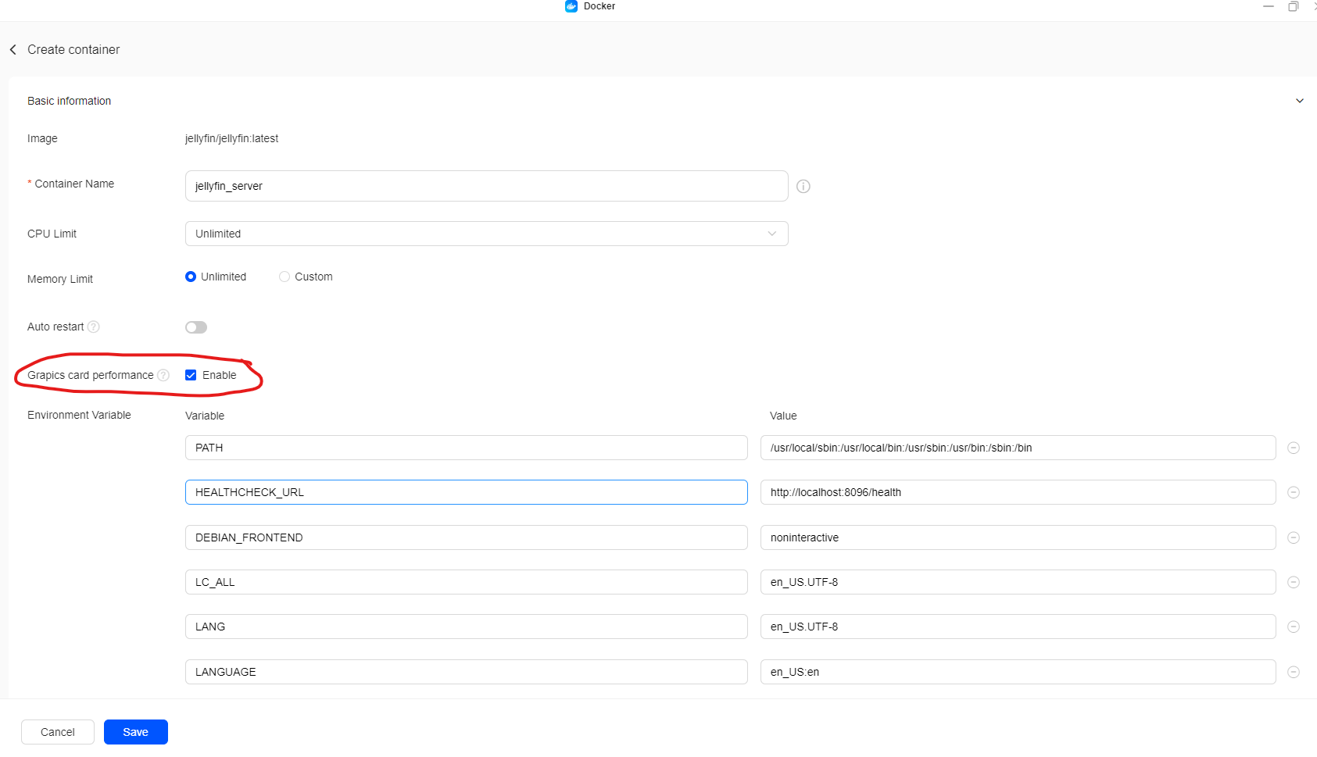
Task: Click the info icon next to Container Name
Action: [803, 186]
